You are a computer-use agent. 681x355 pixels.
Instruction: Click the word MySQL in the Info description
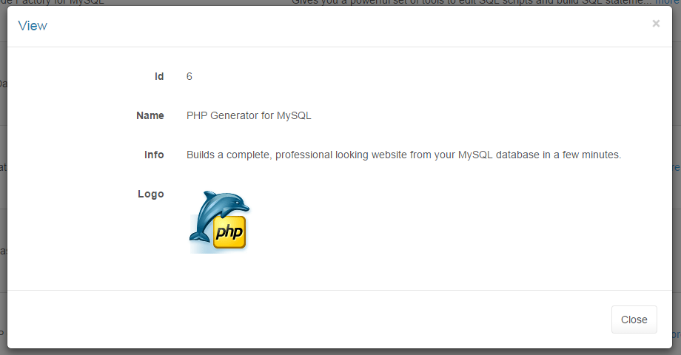(x=477, y=155)
